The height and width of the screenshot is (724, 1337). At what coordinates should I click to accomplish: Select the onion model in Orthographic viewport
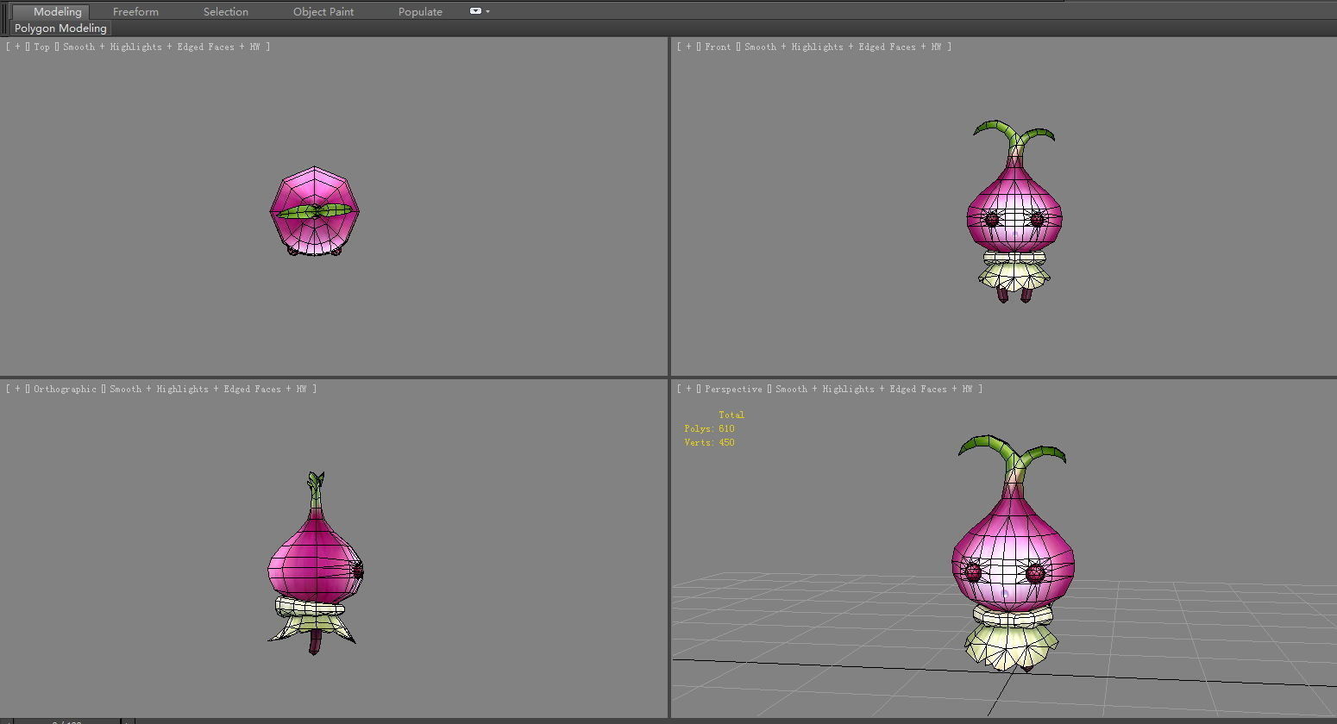coord(316,565)
